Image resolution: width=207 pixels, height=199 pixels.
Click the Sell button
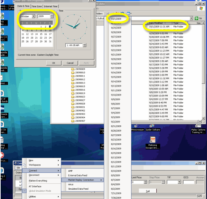pyautogui.click(x=147, y=191)
